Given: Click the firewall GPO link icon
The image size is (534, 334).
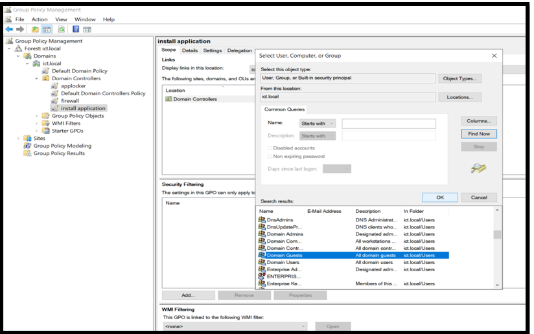Looking at the screenshot, I should click(54, 101).
